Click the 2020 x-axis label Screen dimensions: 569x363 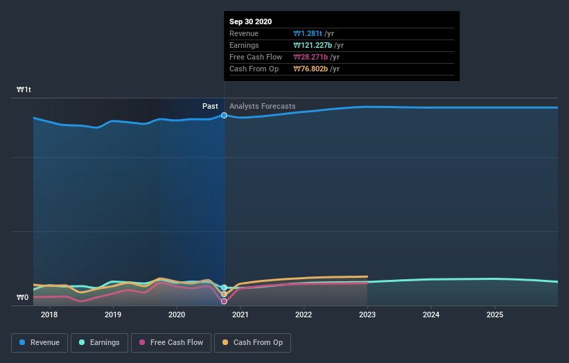click(177, 315)
